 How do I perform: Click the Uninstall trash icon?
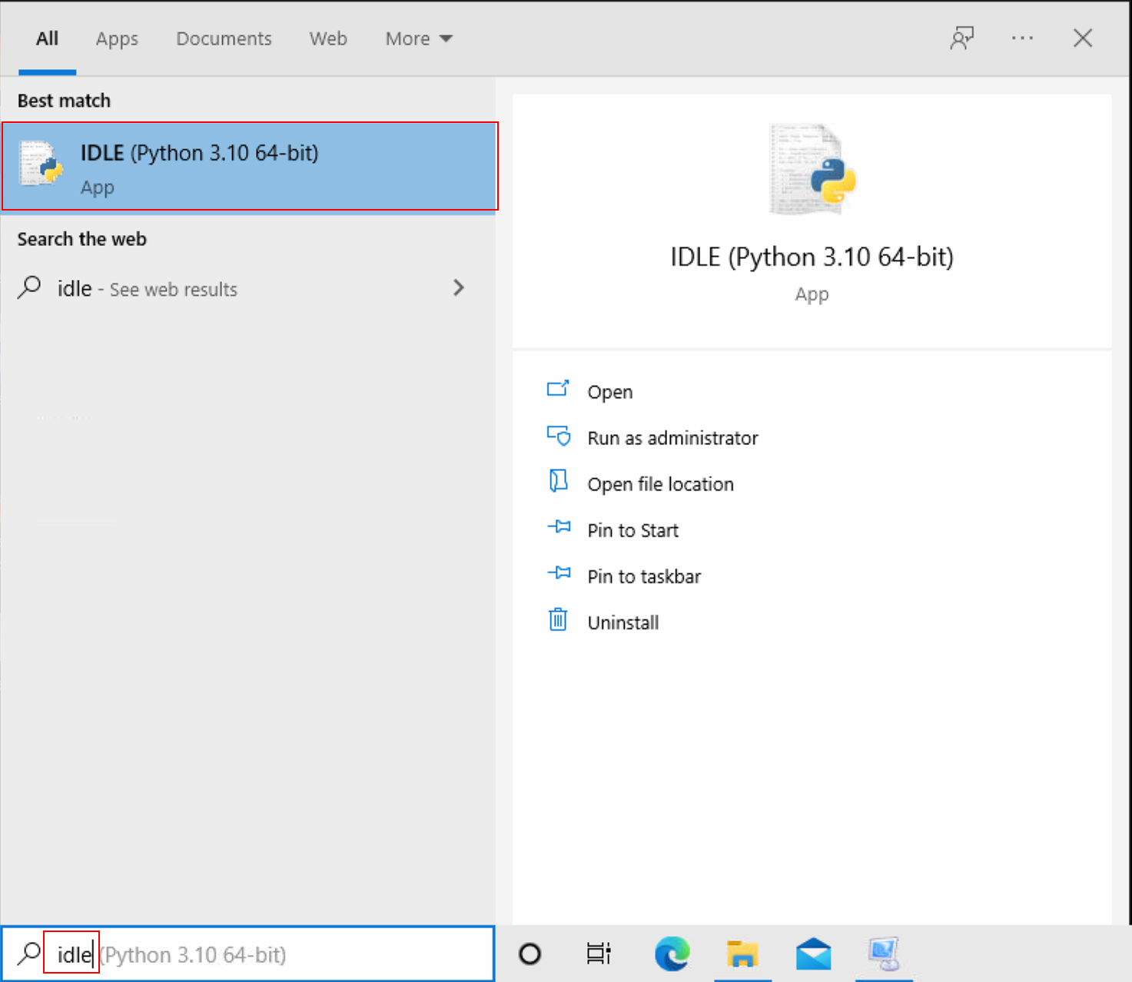point(558,619)
